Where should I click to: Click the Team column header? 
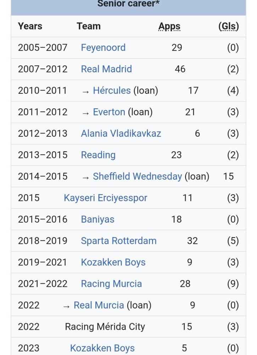click(x=89, y=26)
